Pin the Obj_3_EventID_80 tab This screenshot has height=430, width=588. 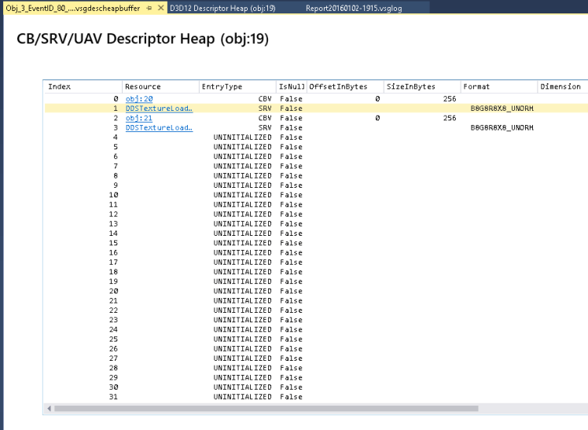point(149,8)
